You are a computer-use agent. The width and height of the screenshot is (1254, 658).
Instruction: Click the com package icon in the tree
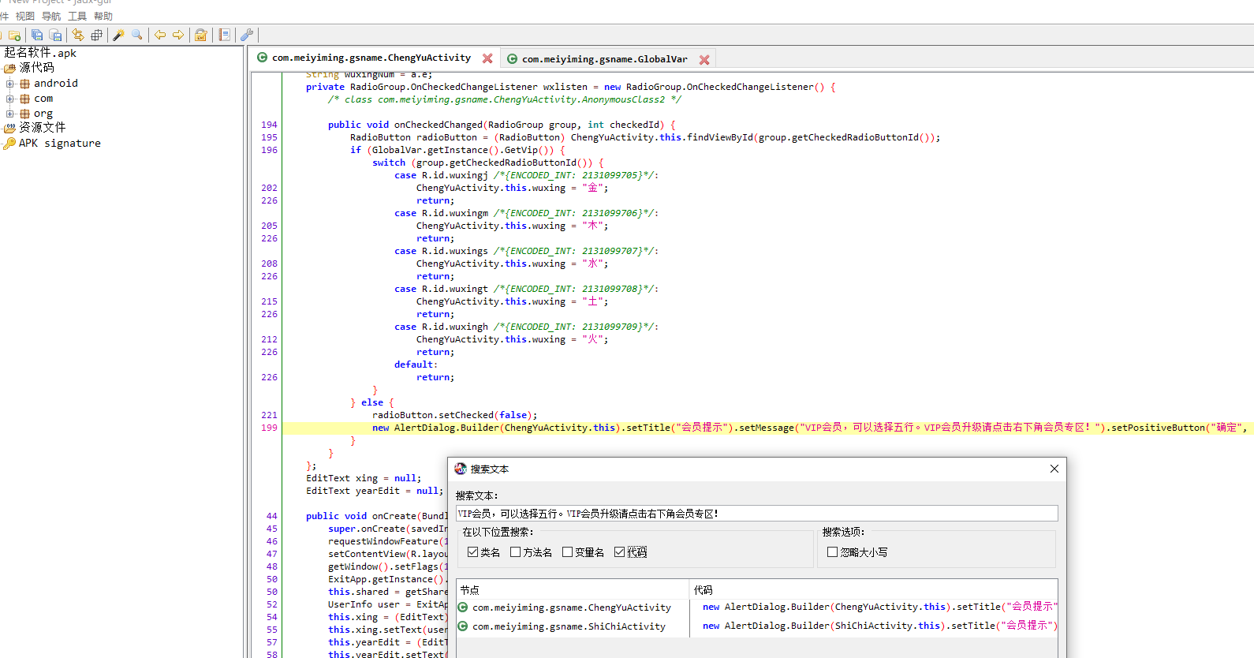pyautogui.click(x=25, y=99)
